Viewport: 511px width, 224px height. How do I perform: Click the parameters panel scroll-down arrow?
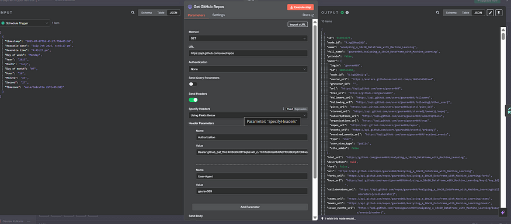pos(315,218)
